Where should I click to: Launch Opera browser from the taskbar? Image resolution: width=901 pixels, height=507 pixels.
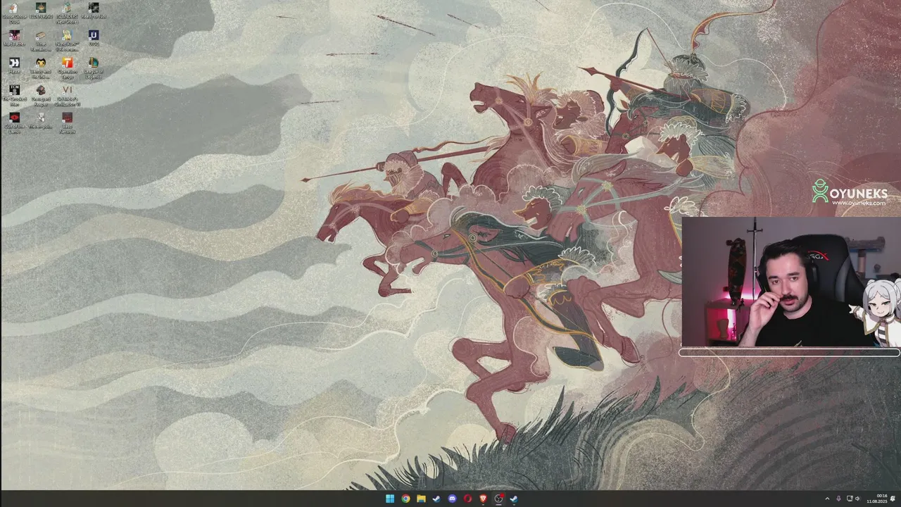(467, 499)
